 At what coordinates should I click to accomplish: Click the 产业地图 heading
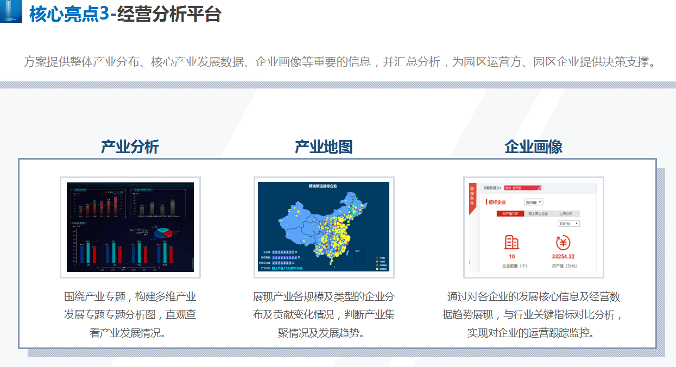click(324, 147)
